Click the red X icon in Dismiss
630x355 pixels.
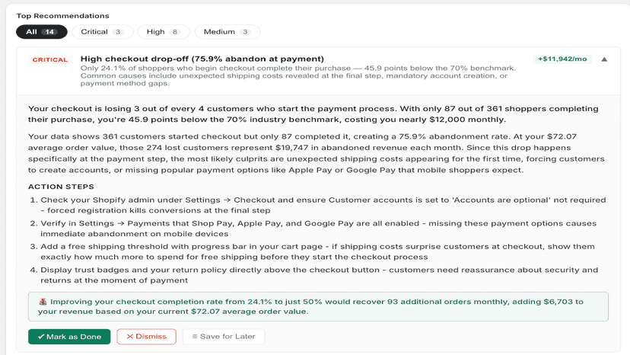pyautogui.click(x=130, y=337)
